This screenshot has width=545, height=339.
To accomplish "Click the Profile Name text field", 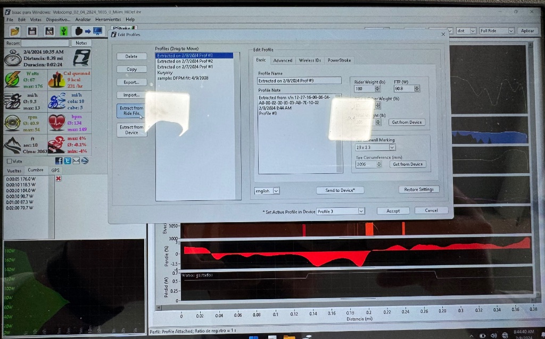I will point(299,81).
